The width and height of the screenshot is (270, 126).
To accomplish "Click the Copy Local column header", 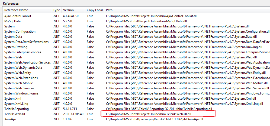I will tap(95, 10).
